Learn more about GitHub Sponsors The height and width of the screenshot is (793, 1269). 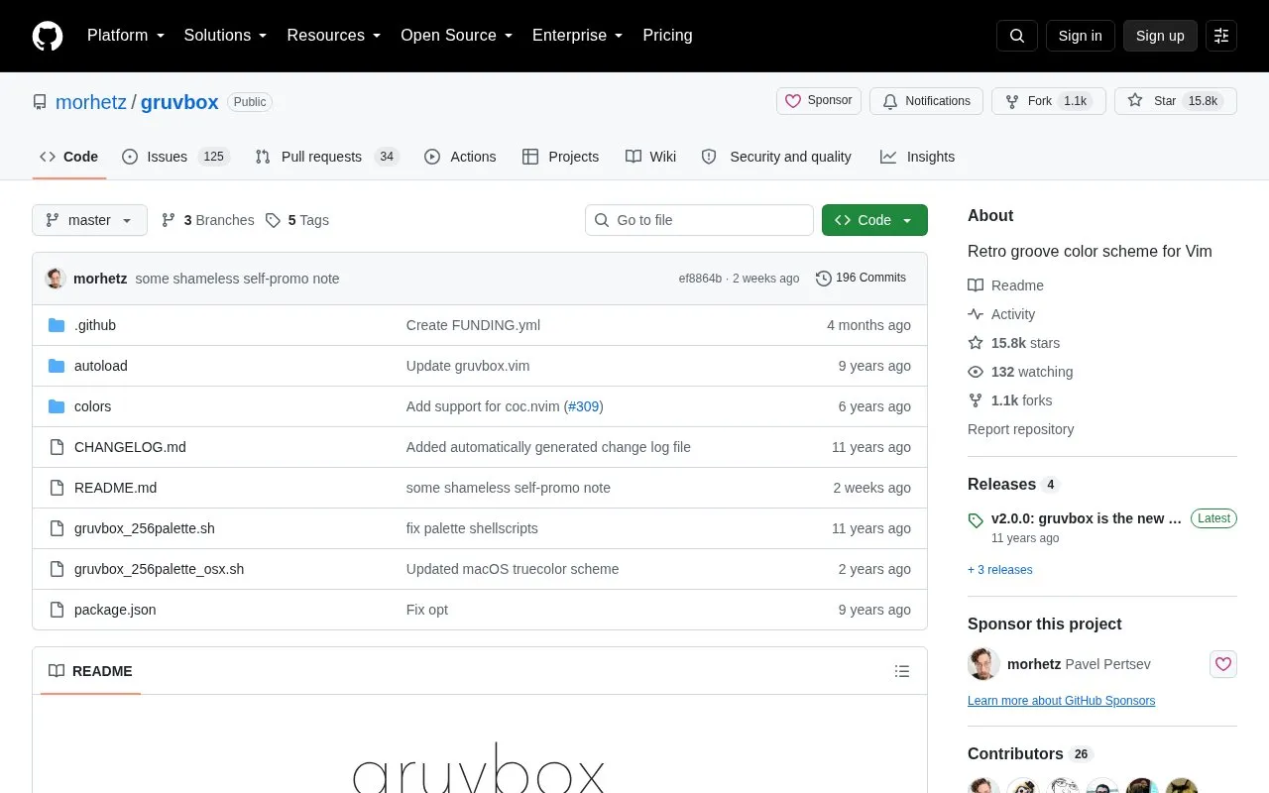pos(1061,701)
